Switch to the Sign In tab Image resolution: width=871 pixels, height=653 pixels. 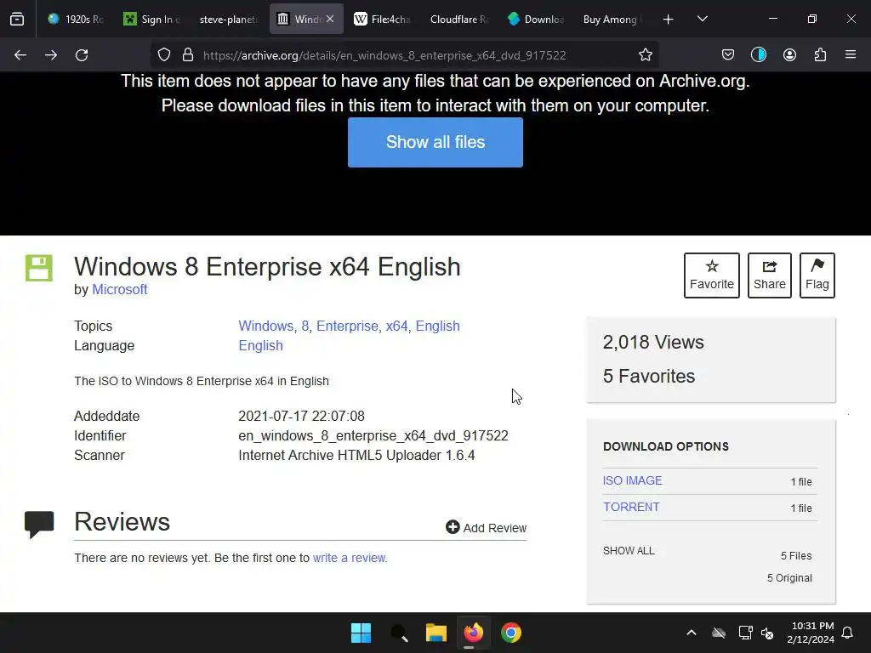[x=151, y=19]
